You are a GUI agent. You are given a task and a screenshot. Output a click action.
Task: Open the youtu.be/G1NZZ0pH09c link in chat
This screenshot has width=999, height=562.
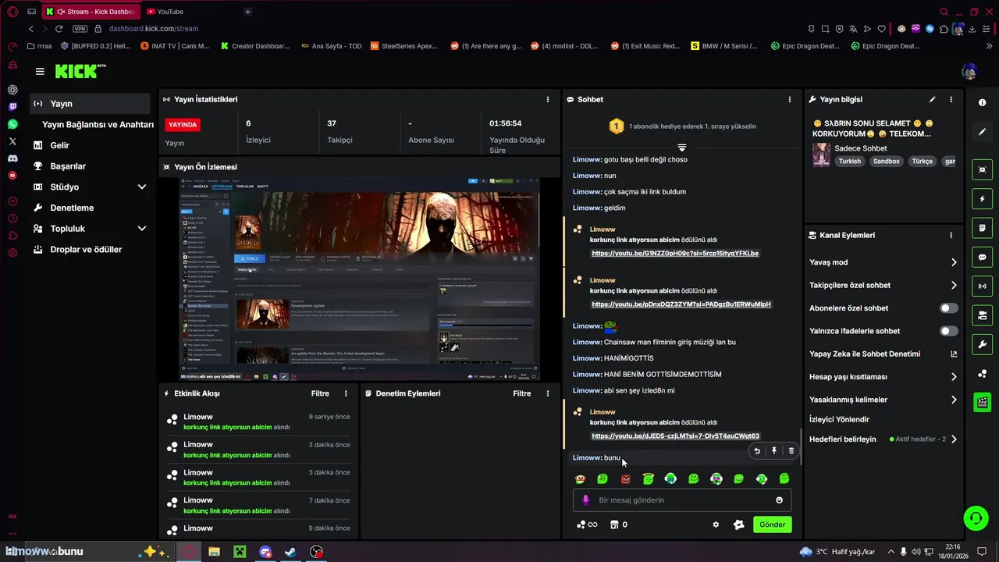coord(675,254)
